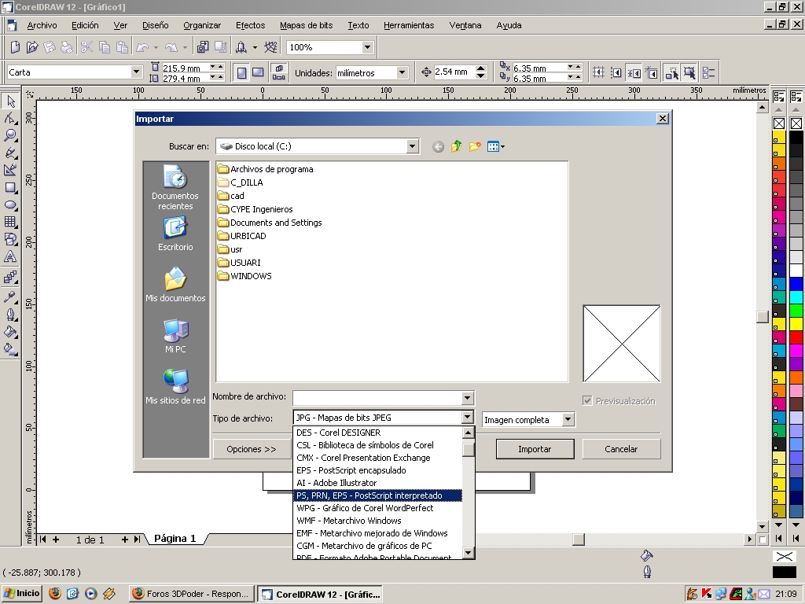
Task: Click the Cut scissors icon
Action: tap(86, 47)
